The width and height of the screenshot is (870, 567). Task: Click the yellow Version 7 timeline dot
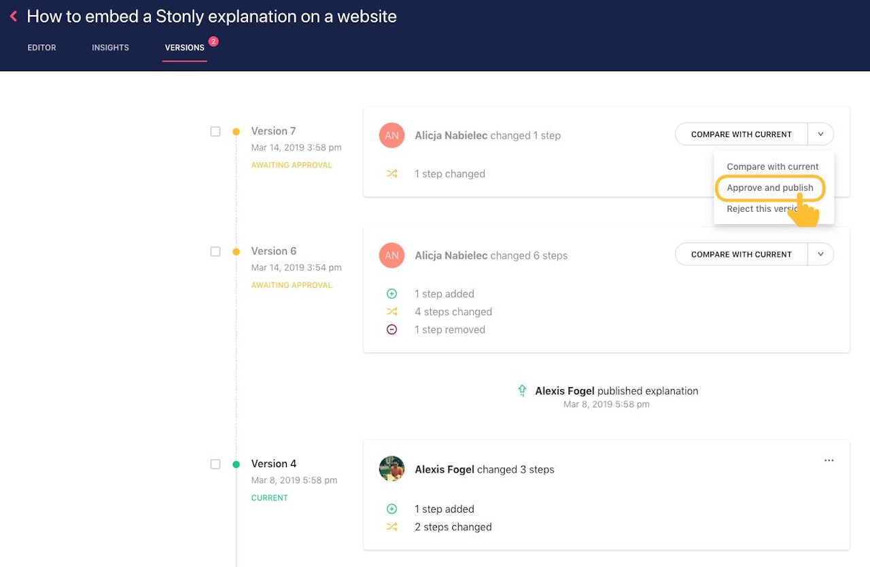pyautogui.click(x=236, y=132)
